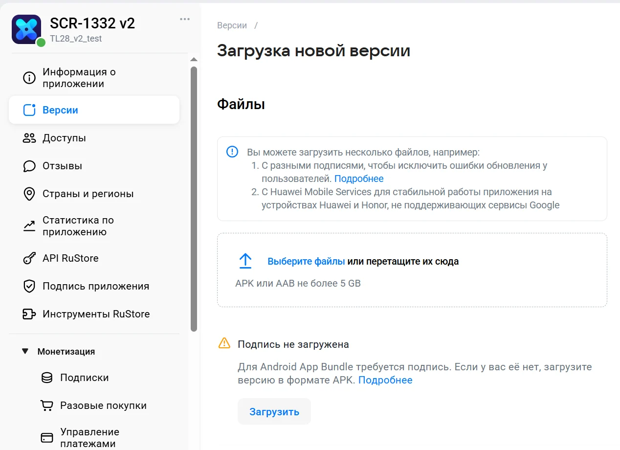This screenshot has height=450, width=620.
Task: Open the three-dot menu beside the app title
Action: point(185,19)
